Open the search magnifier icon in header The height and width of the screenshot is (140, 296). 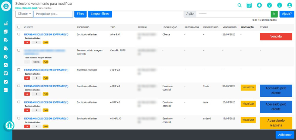click(x=239, y=5)
